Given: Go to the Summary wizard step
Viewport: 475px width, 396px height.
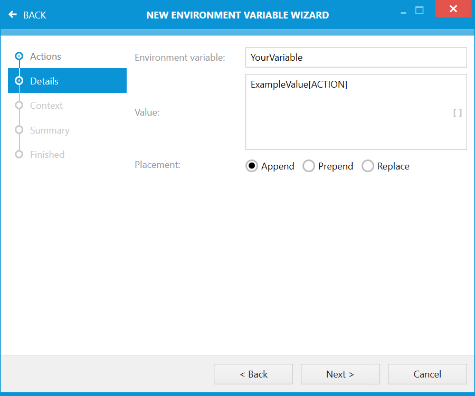Looking at the screenshot, I should [x=50, y=130].
